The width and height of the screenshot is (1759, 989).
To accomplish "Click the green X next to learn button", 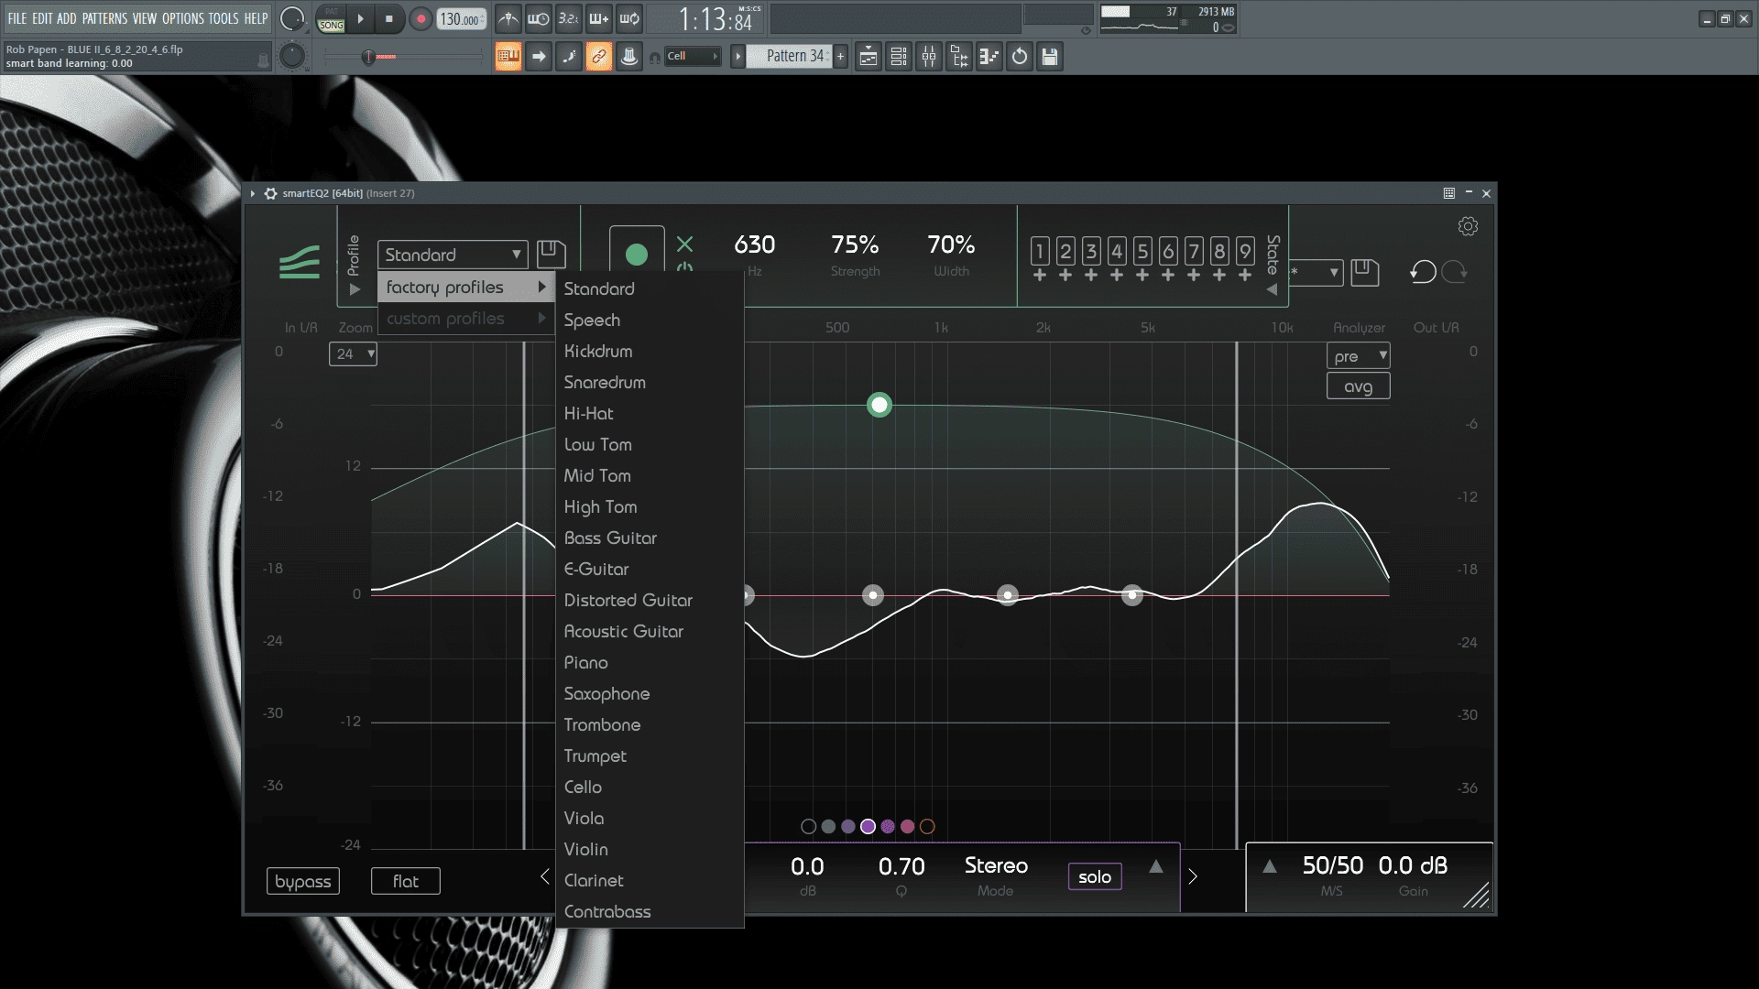I will click(x=684, y=244).
